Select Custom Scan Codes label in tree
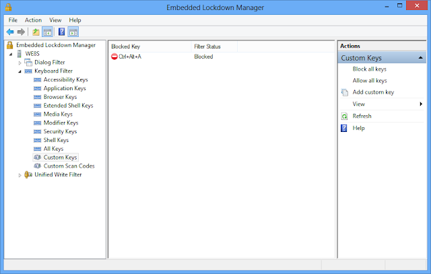 click(69, 166)
